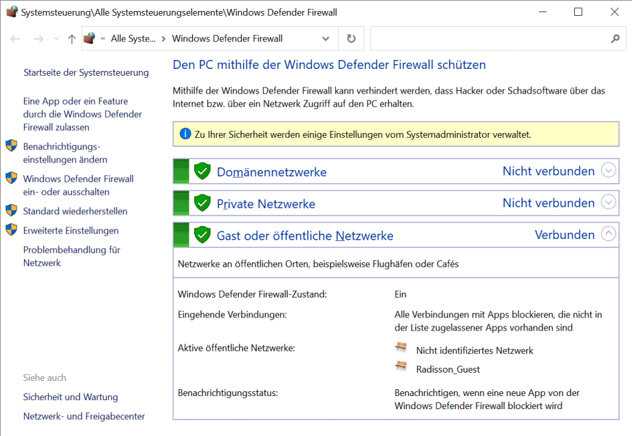Minimize the Windows Defender Firewall window
632x436 pixels.
[x=543, y=12]
